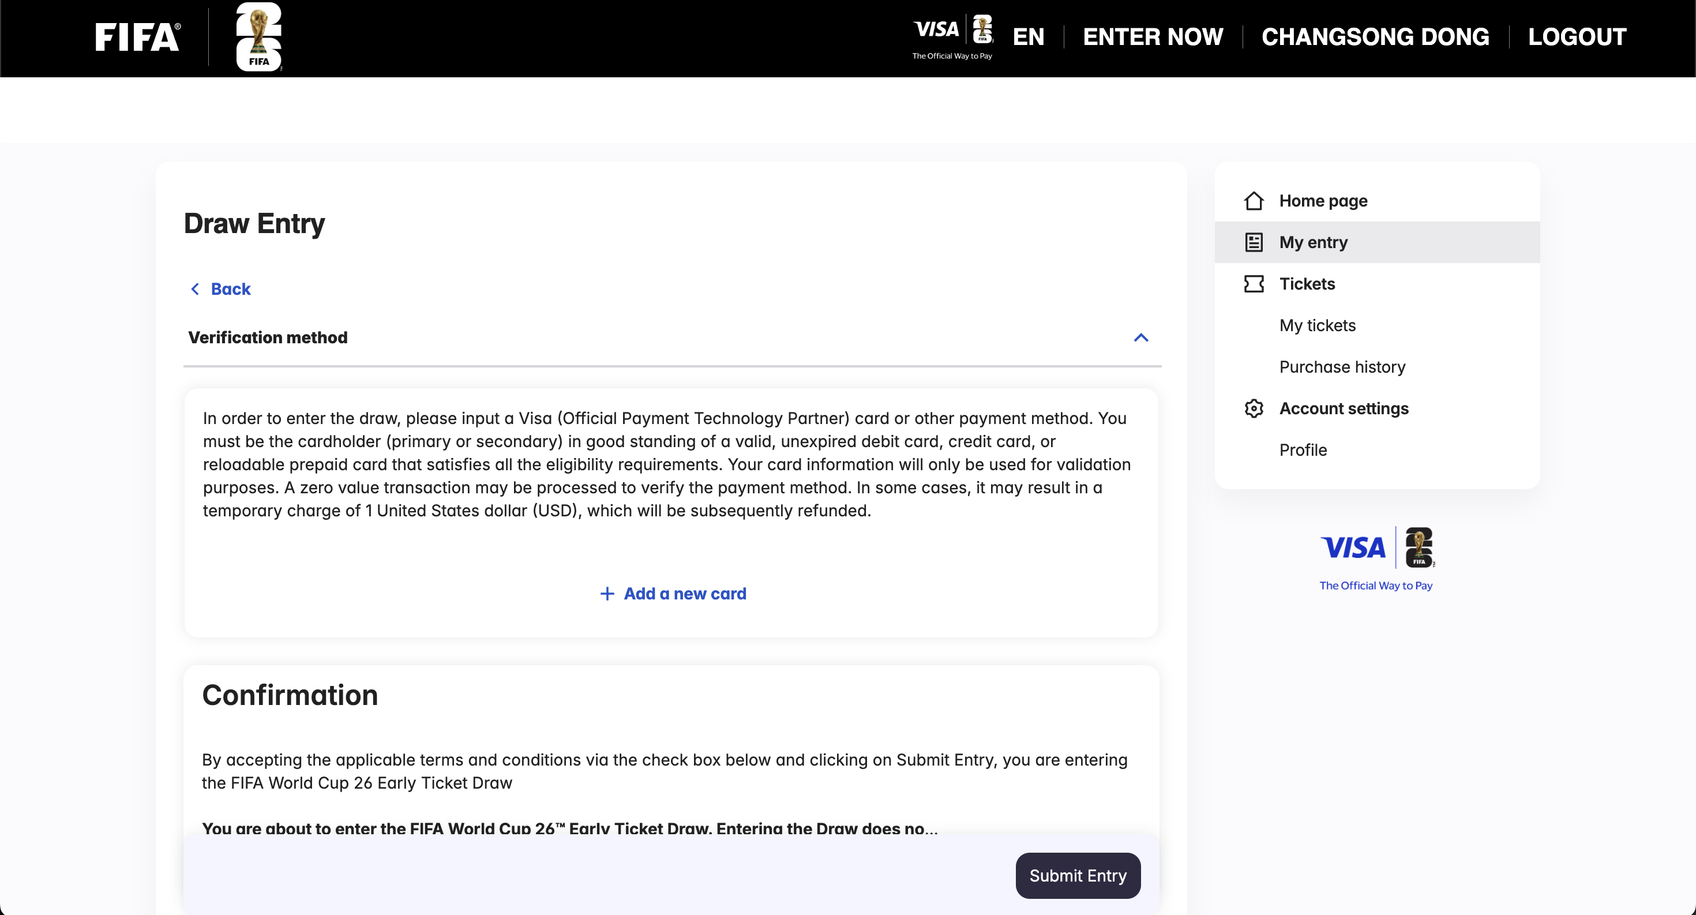Open the EN language selector
The width and height of the screenshot is (1696, 915).
[1029, 36]
